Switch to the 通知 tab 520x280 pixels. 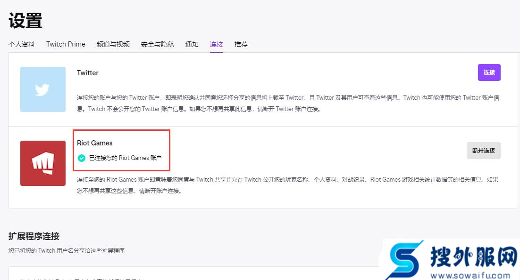192,44
